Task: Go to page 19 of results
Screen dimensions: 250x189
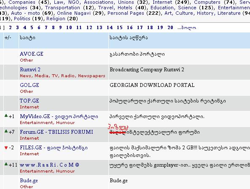Action: point(160,27)
